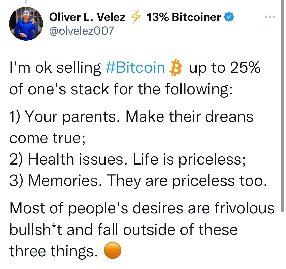Click the vertical scrollbar on the right edge

pyautogui.click(x=282, y=102)
